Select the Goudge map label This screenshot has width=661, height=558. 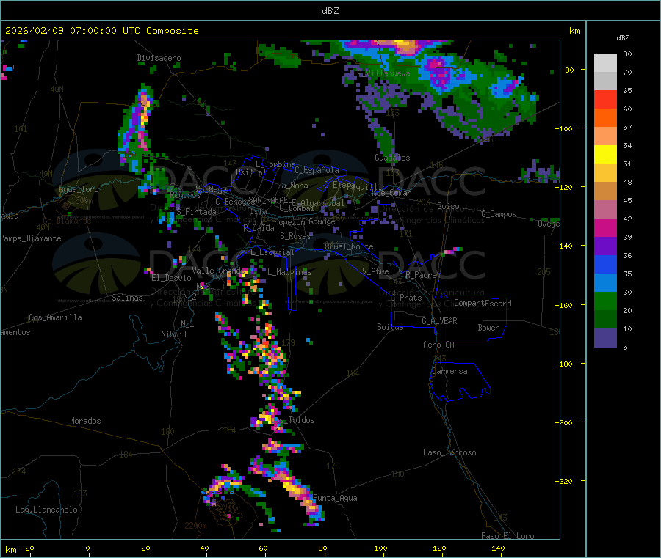[322, 221]
